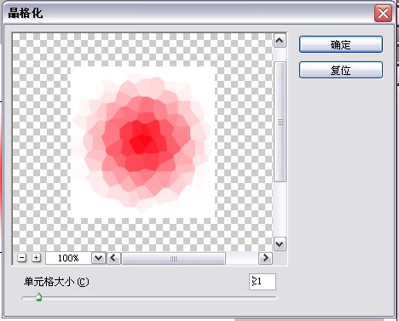Click the horizontal scrollbar thumb
Viewport: 399px width, 321px height.
tap(173, 258)
